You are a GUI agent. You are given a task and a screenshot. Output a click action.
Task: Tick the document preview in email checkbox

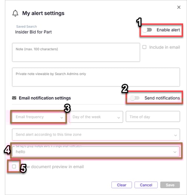click(14, 166)
